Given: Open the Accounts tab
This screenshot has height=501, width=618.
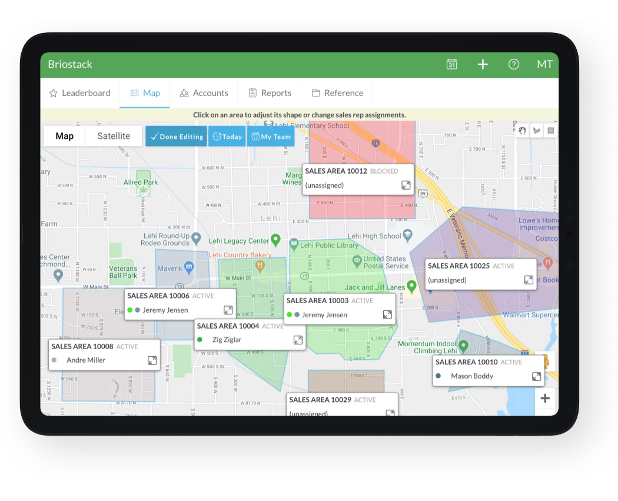Looking at the screenshot, I should 204,93.
